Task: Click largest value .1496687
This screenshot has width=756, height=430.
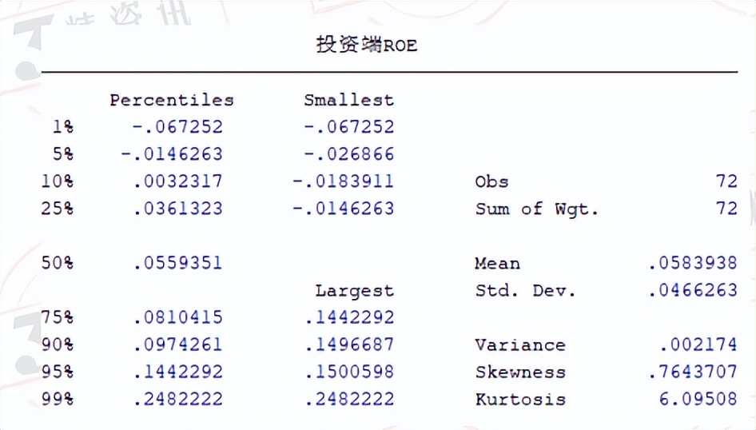Action: [x=349, y=344]
